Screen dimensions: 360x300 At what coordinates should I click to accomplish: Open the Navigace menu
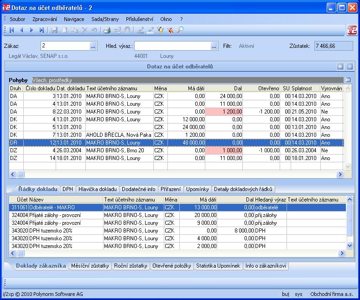74,19
